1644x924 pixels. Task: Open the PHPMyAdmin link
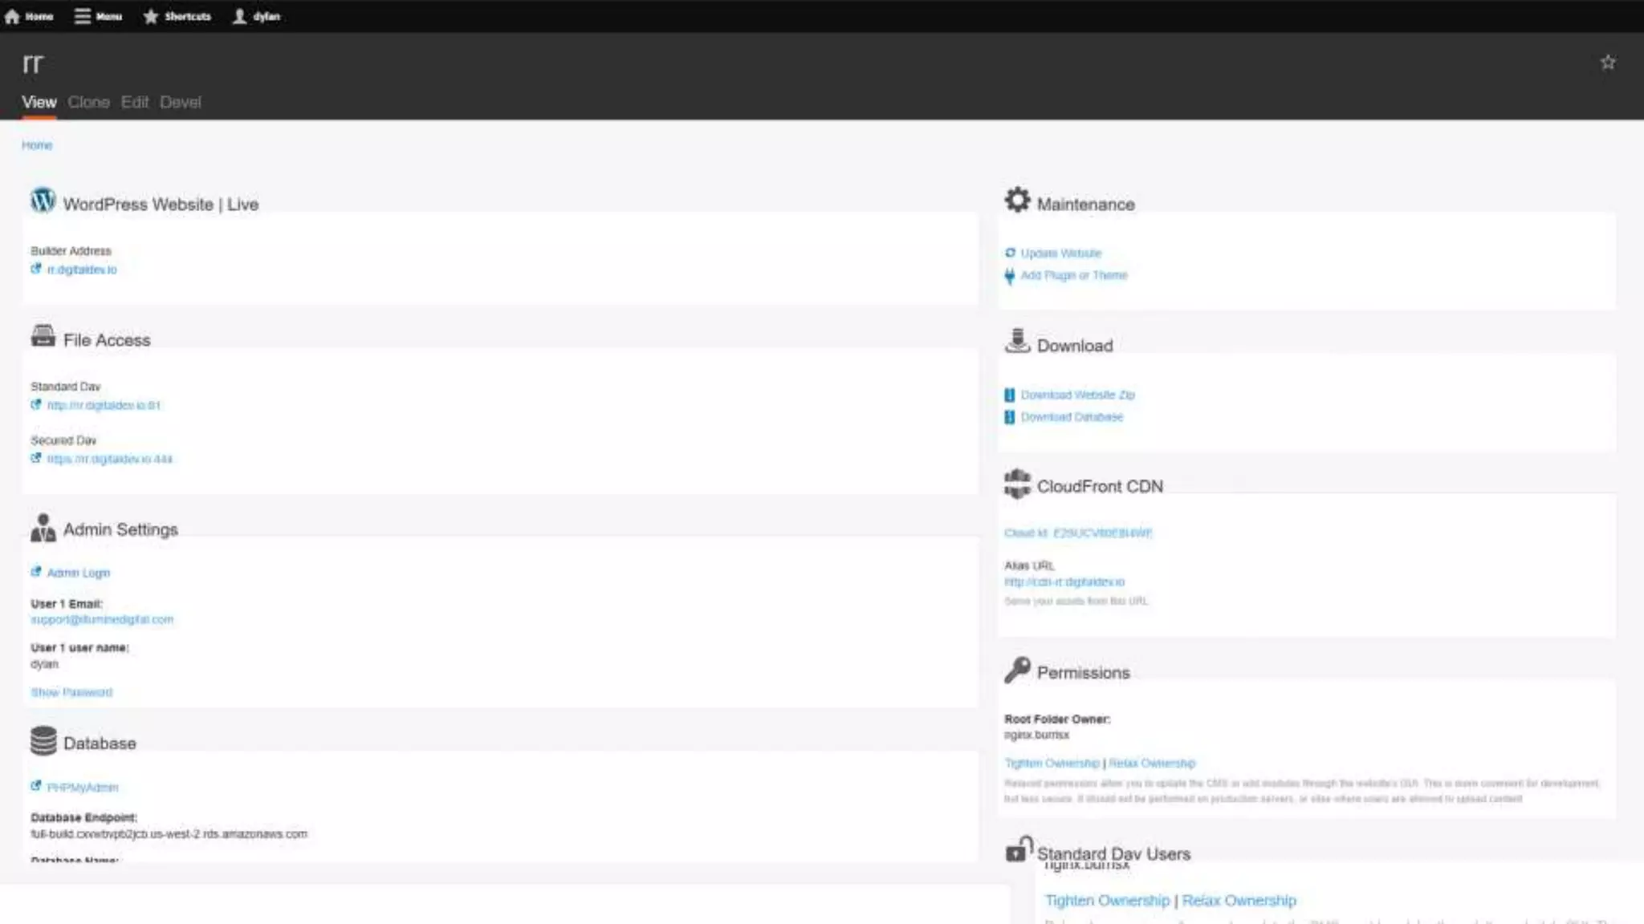tap(82, 788)
